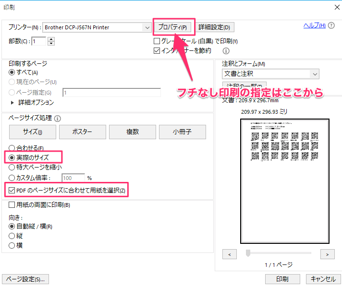
Task: Click the help question mark icon
Action: 331,25
